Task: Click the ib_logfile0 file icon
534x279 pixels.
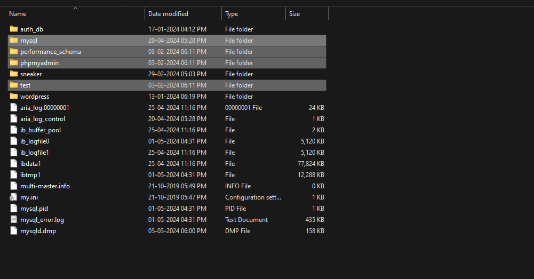Action: (x=14, y=141)
